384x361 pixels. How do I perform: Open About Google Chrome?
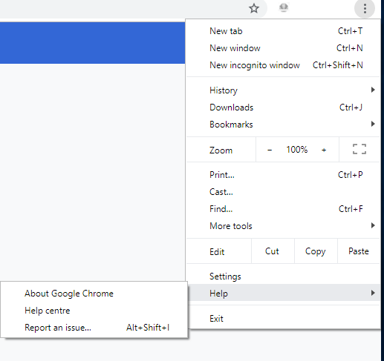click(94, 294)
